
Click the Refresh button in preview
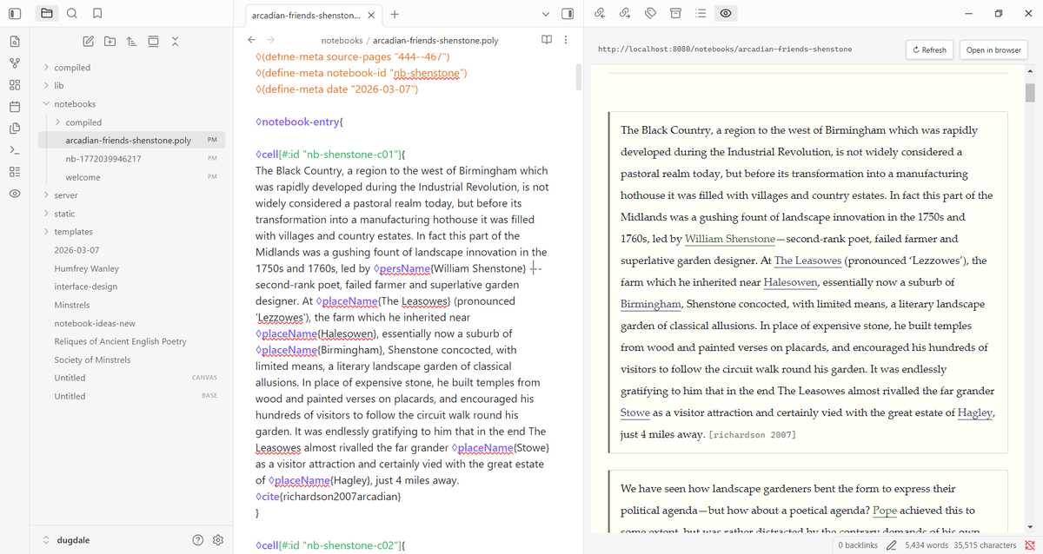[x=930, y=49]
